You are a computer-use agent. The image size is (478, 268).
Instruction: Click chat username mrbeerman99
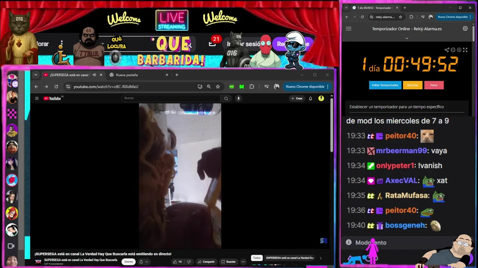click(x=401, y=151)
